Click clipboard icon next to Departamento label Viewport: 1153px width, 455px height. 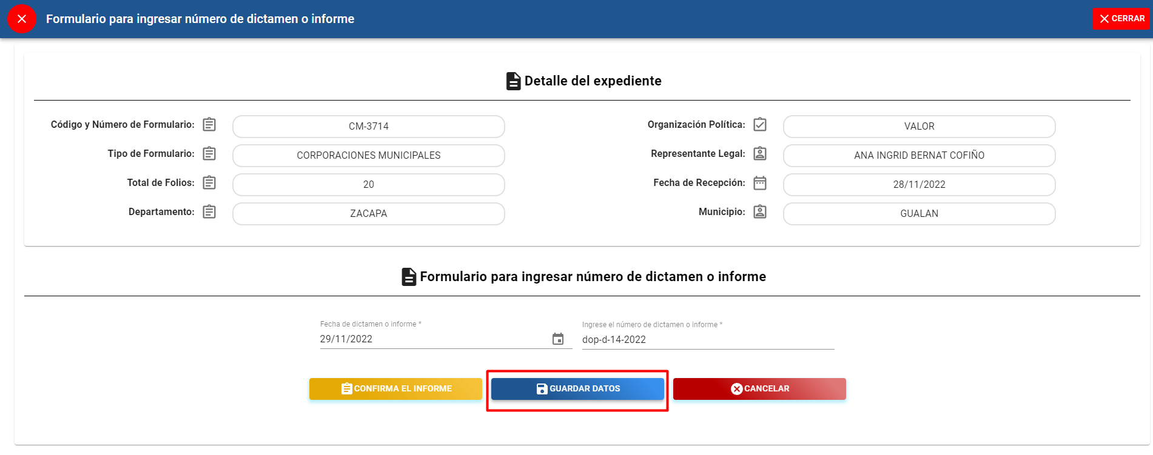click(x=209, y=212)
